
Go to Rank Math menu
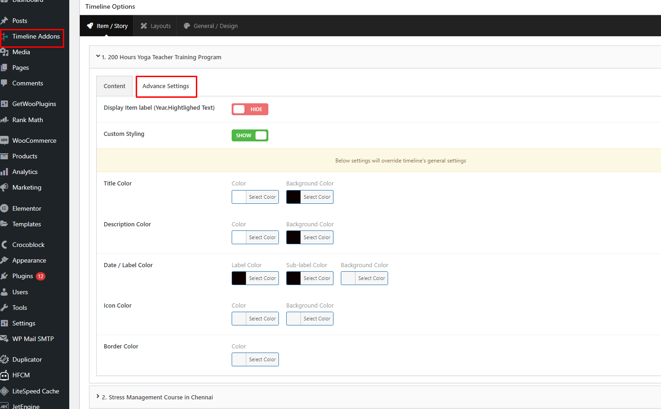click(x=28, y=120)
